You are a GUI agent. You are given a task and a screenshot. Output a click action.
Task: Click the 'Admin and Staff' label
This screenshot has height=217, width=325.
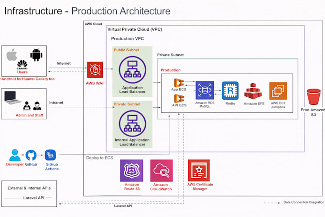click(x=29, y=115)
